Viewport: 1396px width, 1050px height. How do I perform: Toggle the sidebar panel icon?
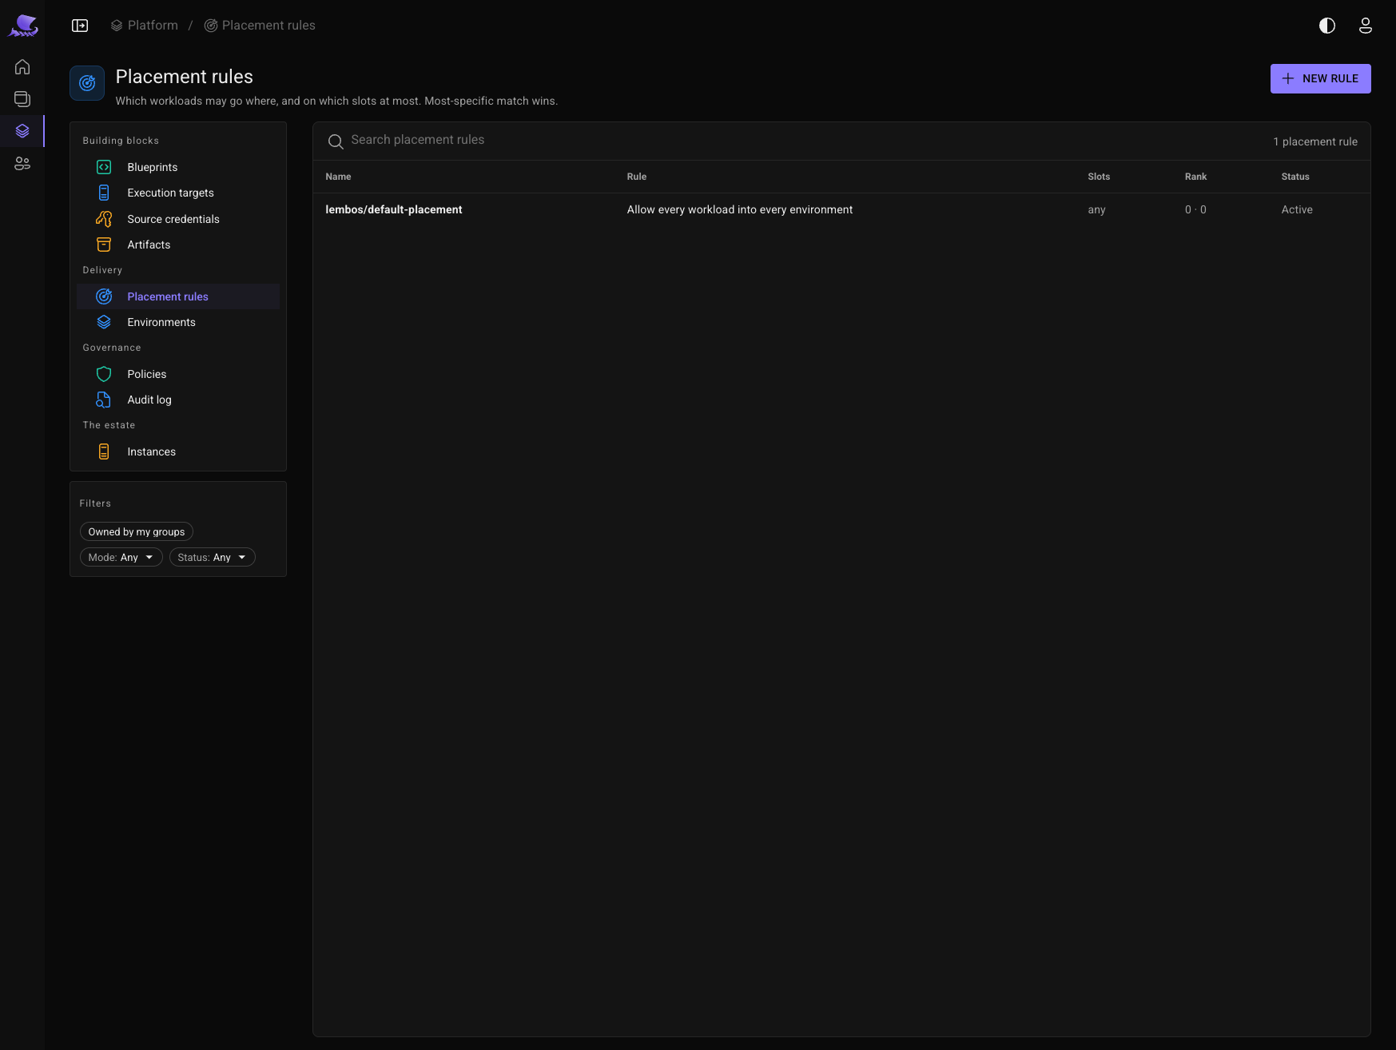pos(80,26)
